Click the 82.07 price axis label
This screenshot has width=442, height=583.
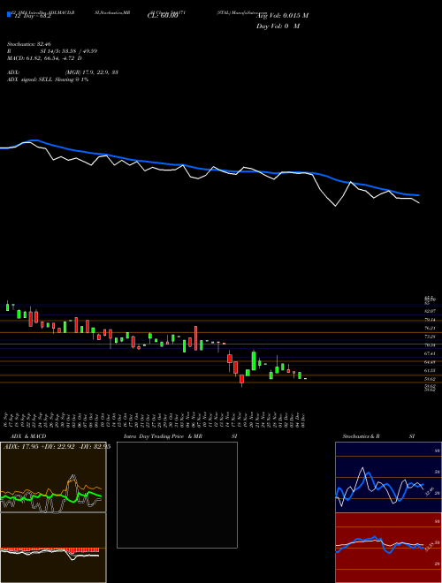click(431, 310)
